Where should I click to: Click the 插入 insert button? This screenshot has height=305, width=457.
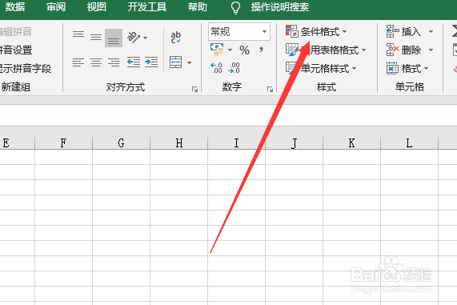point(403,31)
